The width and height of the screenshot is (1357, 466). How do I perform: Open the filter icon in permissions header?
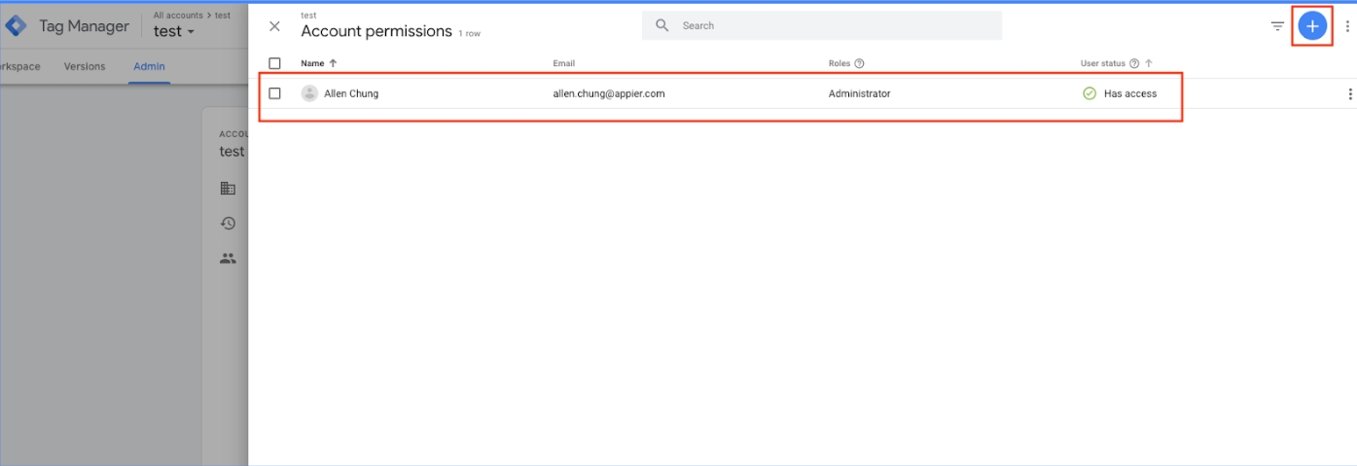tap(1277, 26)
